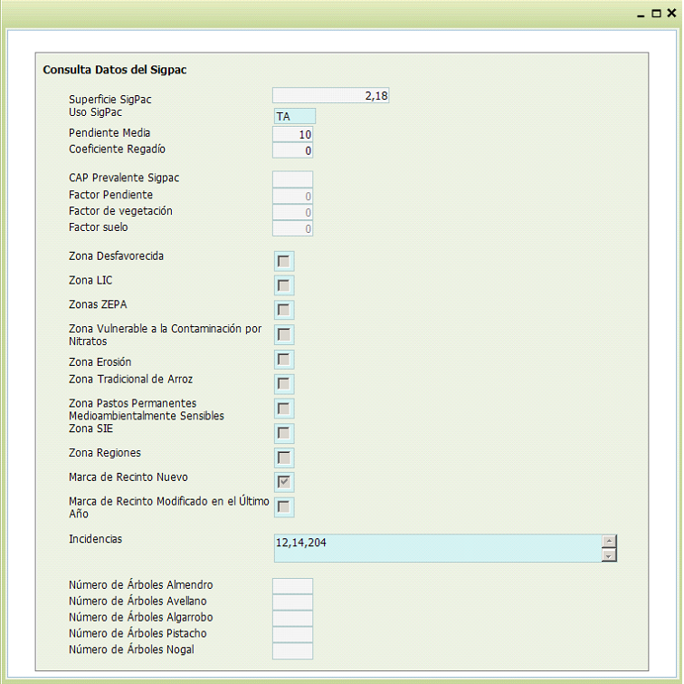Enable the Zonas ZEPA checkbox

[284, 310]
